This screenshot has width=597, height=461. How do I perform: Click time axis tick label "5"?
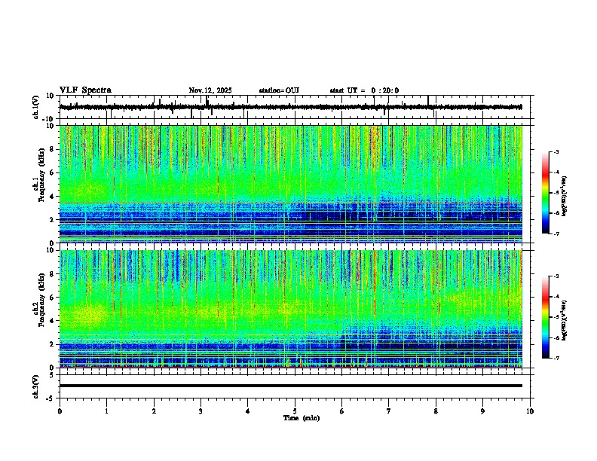tap(295, 411)
